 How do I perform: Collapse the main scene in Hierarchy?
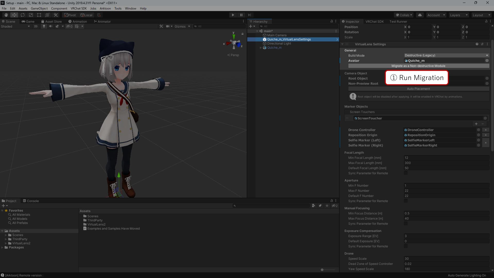[x=257, y=31]
